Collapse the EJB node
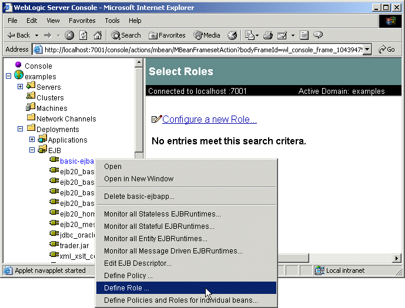The width and height of the screenshot is (405, 308). click(x=32, y=150)
